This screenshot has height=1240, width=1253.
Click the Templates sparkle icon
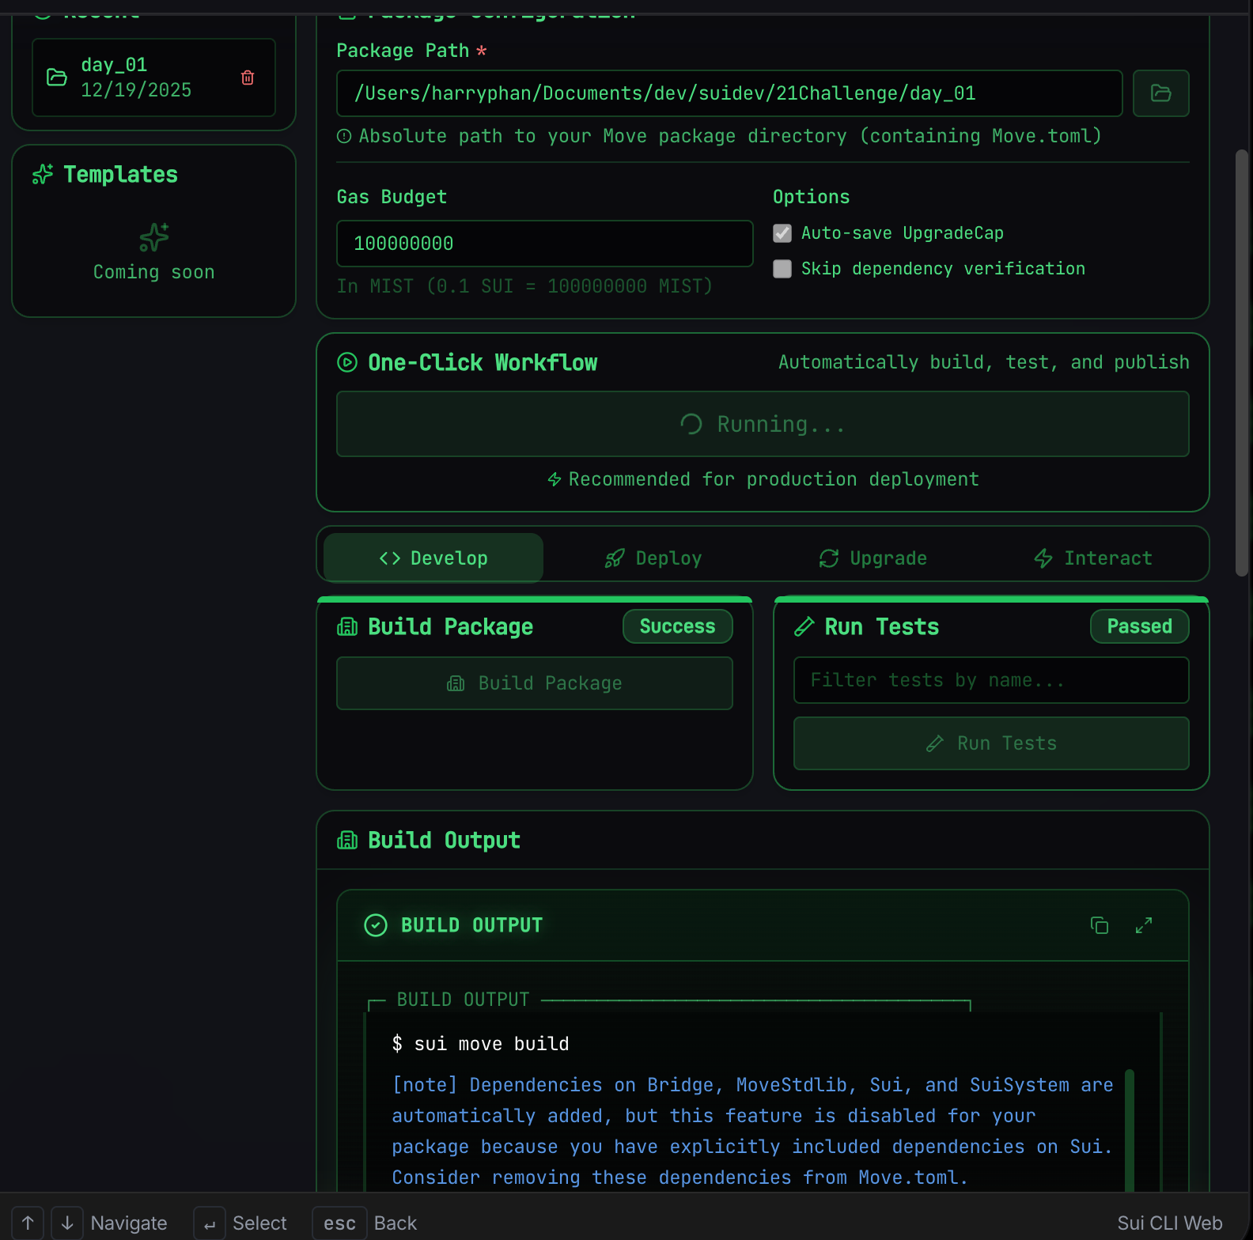(43, 175)
